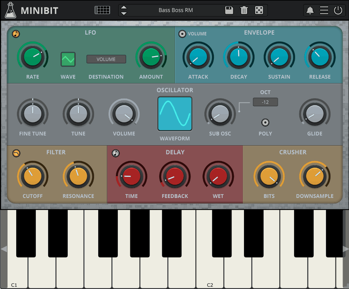The width and height of the screenshot is (349, 289).
Task: Toggle the keyboard display grid icon
Action: click(x=102, y=10)
